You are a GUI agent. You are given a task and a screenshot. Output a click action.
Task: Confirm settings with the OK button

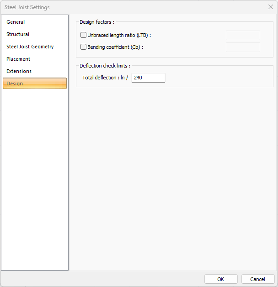click(221, 279)
